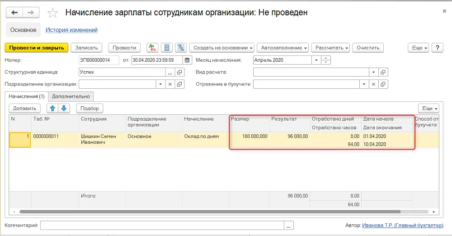Select Дата окончания cell 10.04.2020
The image size is (452, 236).
coord(387,144)
